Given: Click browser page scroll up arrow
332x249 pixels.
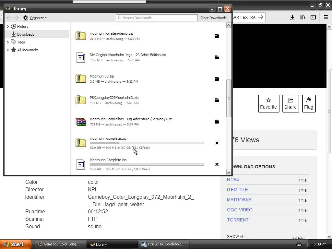Looking at the screenshot, I should click(x=329, y=27).
